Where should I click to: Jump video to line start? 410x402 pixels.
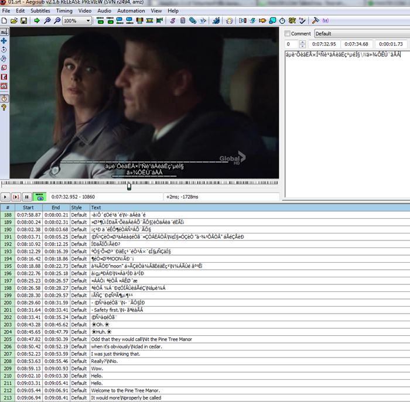[100, 20]
